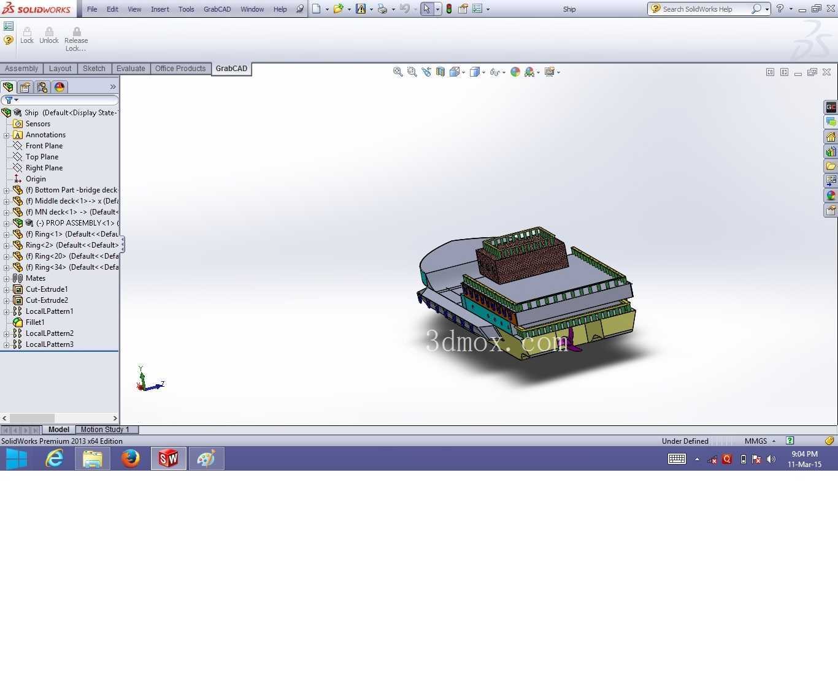This screenshot has width=838, height=684.
Task: Click the View Orientation icon
Action: (455, 72)
